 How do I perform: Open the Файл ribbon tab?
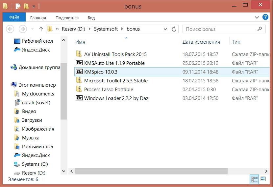[x=14, y=17]
